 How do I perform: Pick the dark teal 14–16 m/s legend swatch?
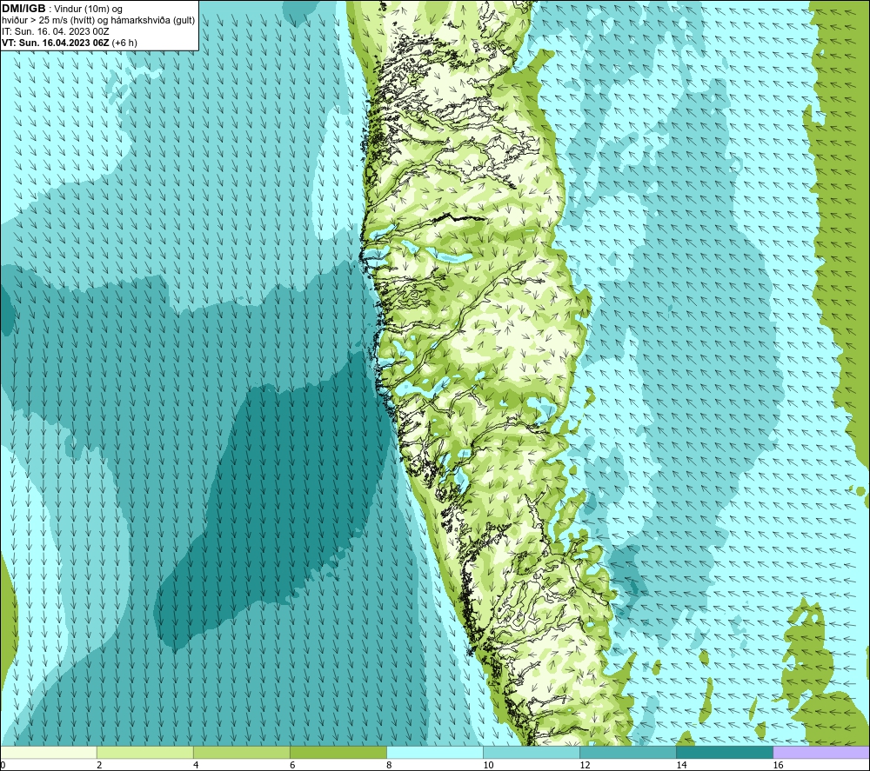coord(724,752)
